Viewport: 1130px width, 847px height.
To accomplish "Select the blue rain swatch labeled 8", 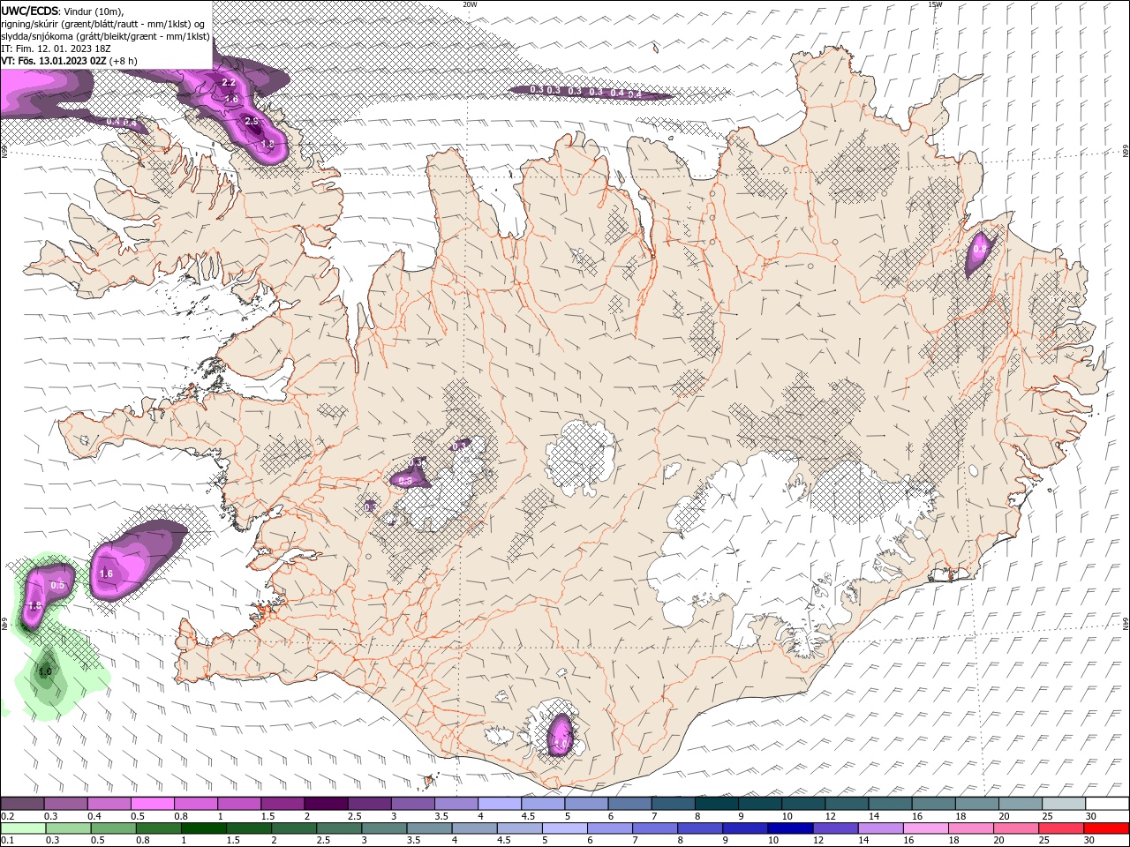I will point(699,828).
